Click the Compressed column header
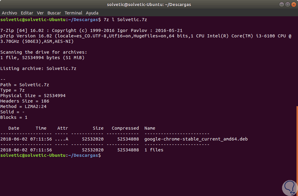 coord(125,128)
